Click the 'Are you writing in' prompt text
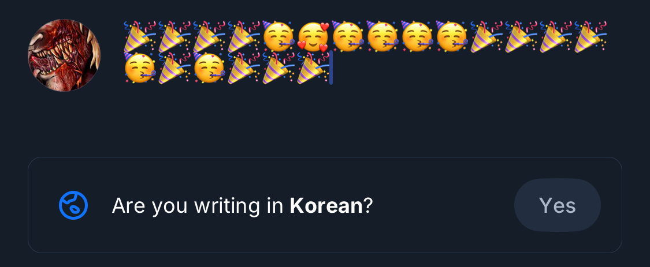The width and height of the screenshot is (650, 267). click(x=199, y=205)
